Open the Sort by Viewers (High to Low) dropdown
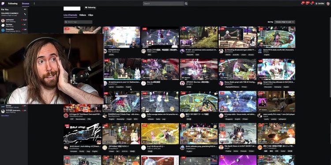 tap(285, 22)
